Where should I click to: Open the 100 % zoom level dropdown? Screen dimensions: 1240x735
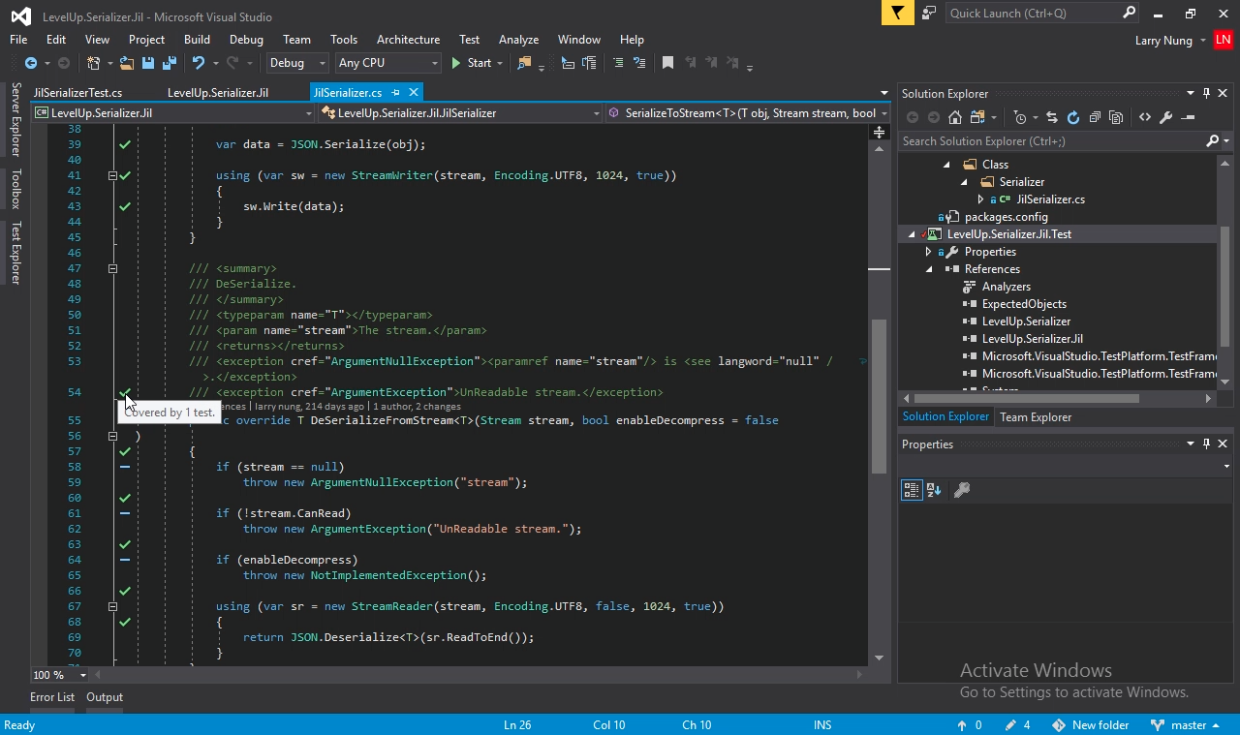coord(59,675)
